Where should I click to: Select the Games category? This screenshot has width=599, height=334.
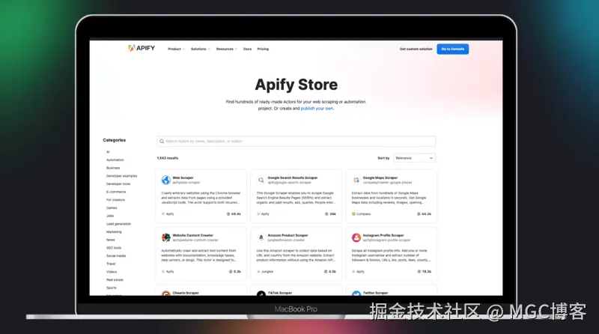112,208
